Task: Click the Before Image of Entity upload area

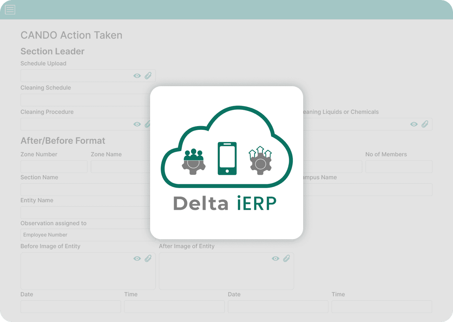Action: click(88, 271)
